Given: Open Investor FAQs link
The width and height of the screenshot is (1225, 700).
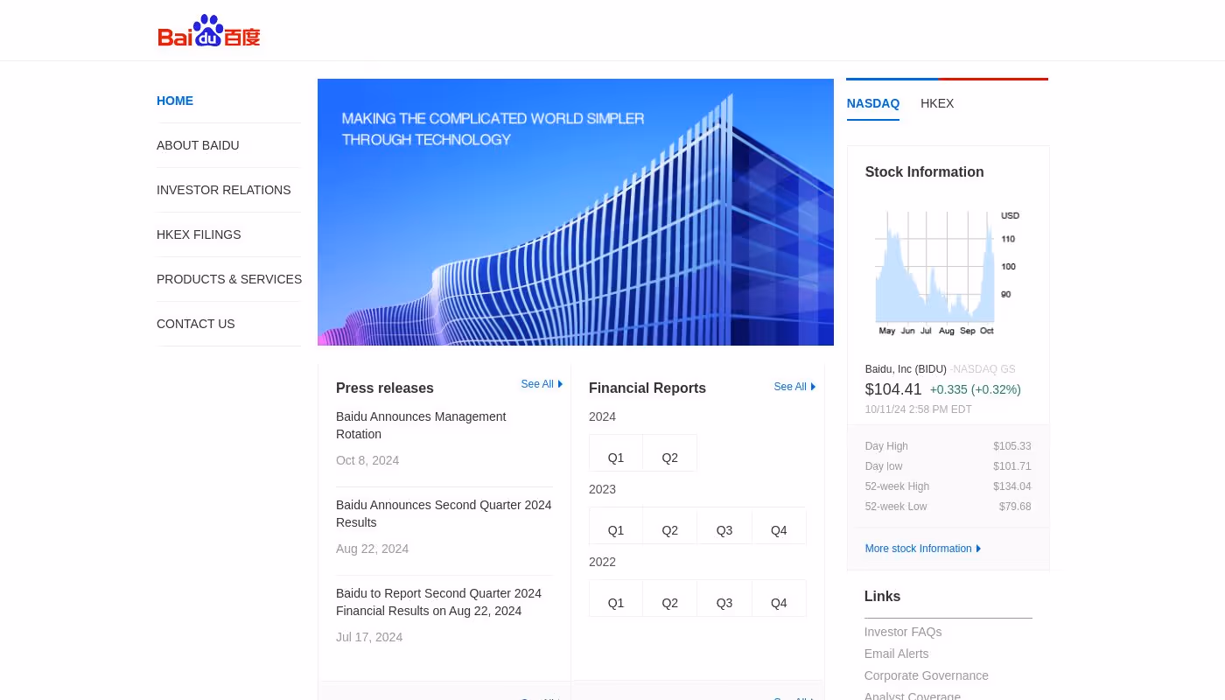Looking at the screenshot, I should (903, 632).
